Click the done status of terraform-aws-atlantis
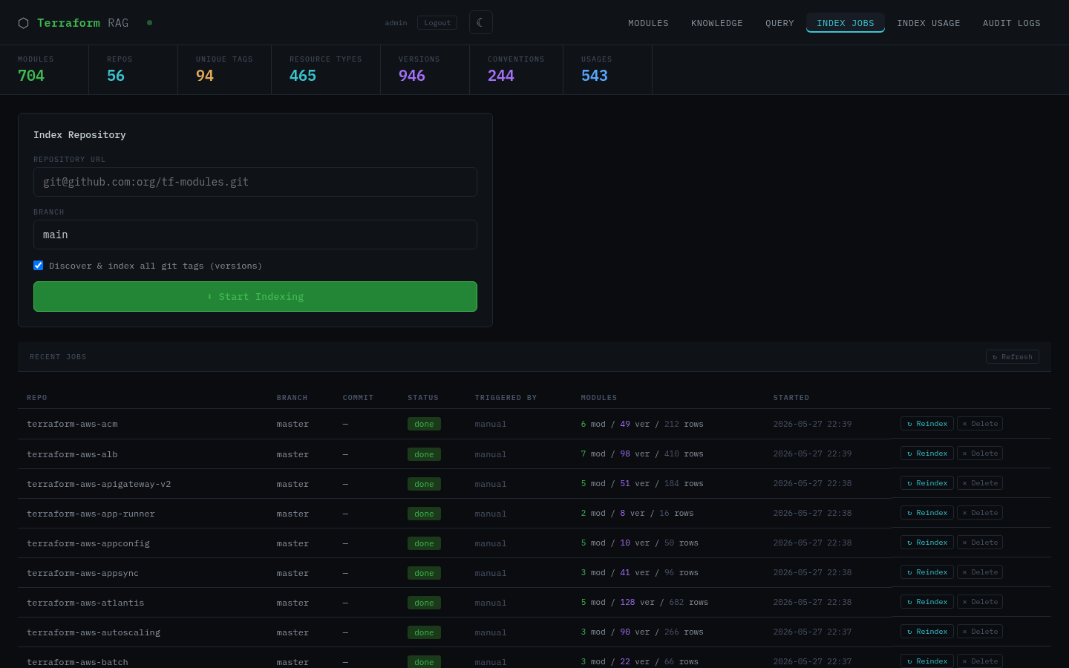 pyautogui.click(x=424, y=603)
